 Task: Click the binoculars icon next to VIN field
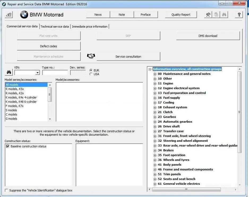tap(9, 72)
